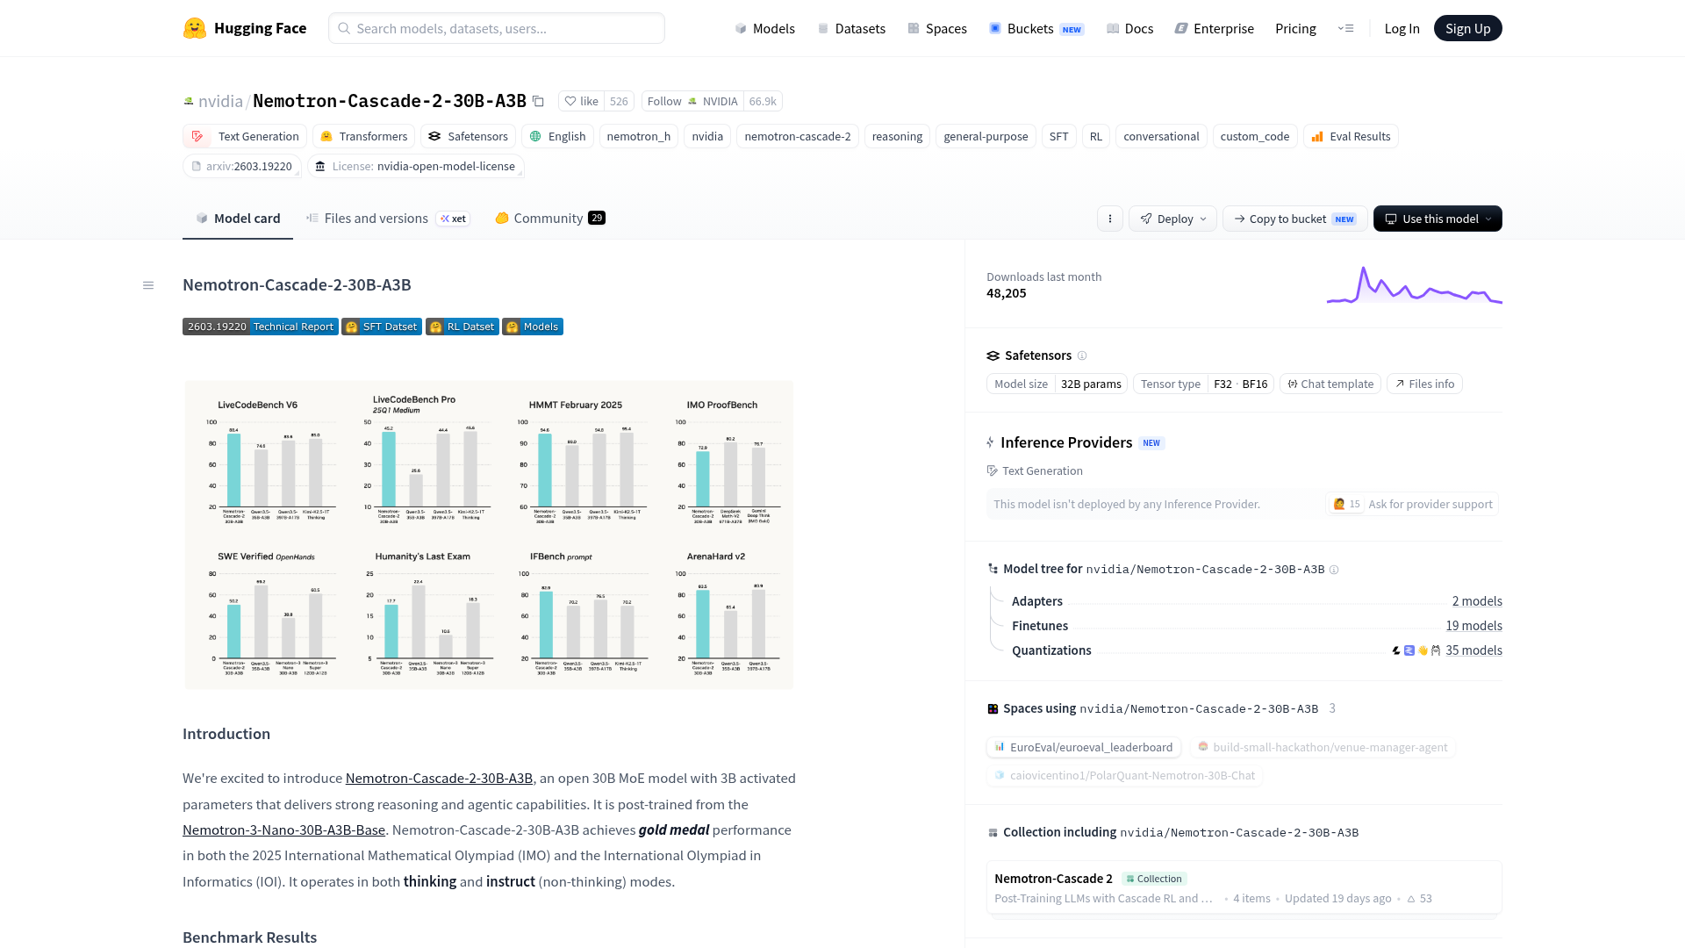
Task: Open Docs in the top navigation
Action: [1130, 28]
